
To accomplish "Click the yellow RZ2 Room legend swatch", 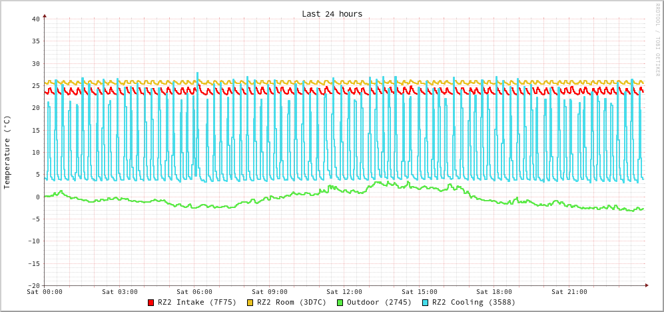I will point(250,303).
